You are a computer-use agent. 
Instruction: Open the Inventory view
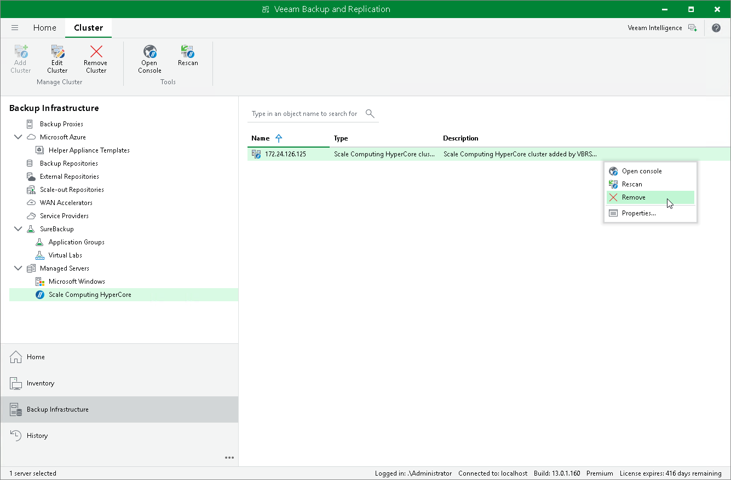coord(119,383)
